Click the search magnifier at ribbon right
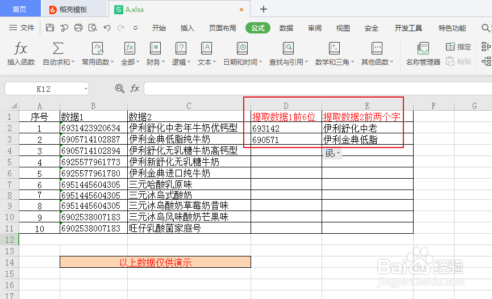492x299 pixels. [x=485, y=28]
